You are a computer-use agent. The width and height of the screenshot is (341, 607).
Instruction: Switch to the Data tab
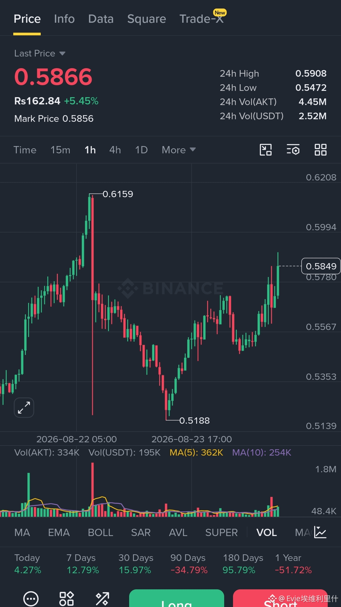click(101, 19)
